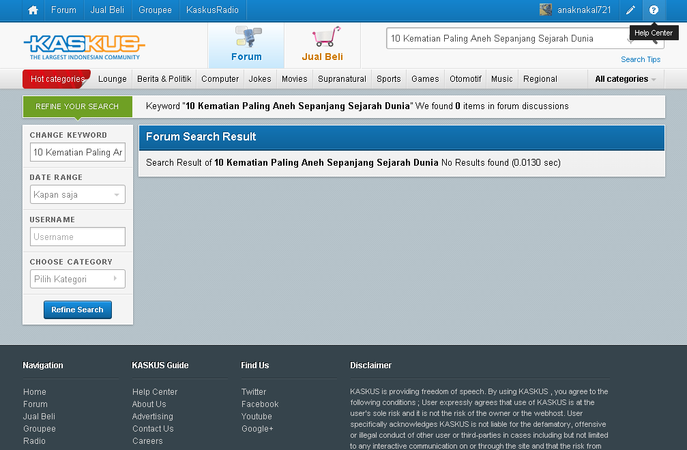Expand the All categories dropdown
Screen dimensions: 687x450
(x=626, y=79)
